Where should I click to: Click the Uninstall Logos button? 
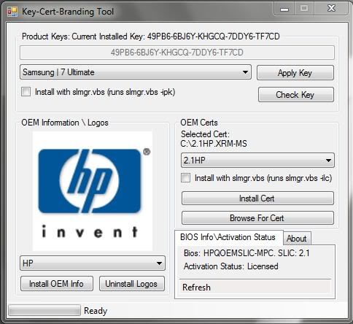132,284
